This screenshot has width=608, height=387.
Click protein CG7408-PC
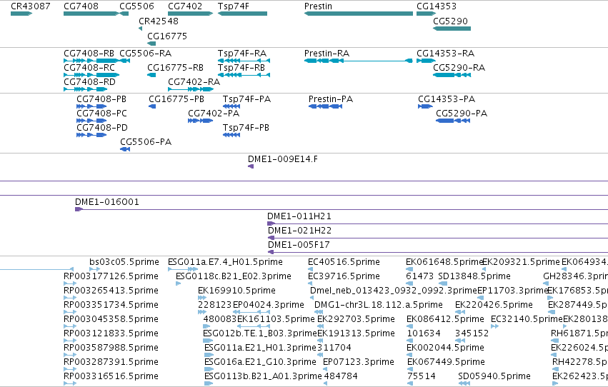coord(91,121)
